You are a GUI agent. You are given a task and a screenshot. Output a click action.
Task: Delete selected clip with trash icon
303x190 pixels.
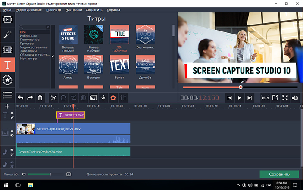point(40,98)
